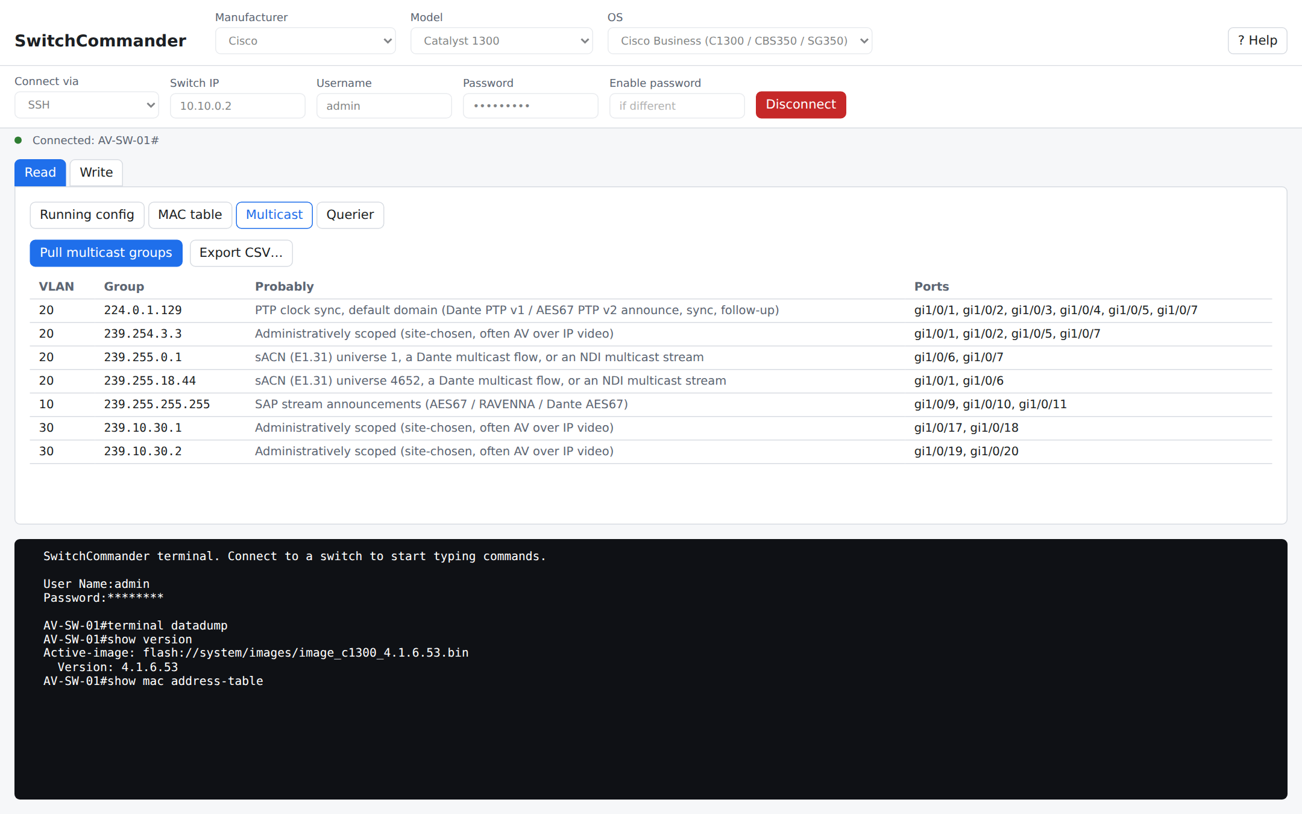Click the User Name:admin terminal line
This screenshot has height=814, width=1302.
coord(96,584)
